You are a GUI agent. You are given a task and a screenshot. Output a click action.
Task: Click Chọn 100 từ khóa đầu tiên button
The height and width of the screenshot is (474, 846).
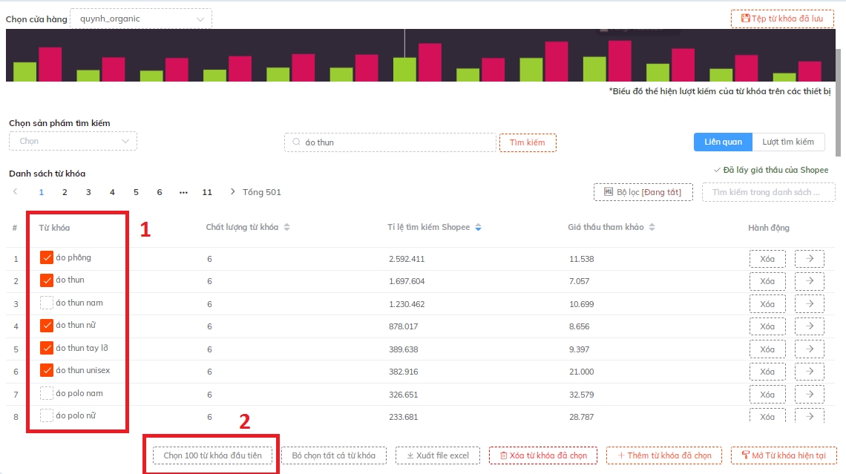212,455
